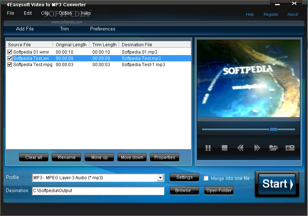Open the About link
308x216 pixels.
293,14
